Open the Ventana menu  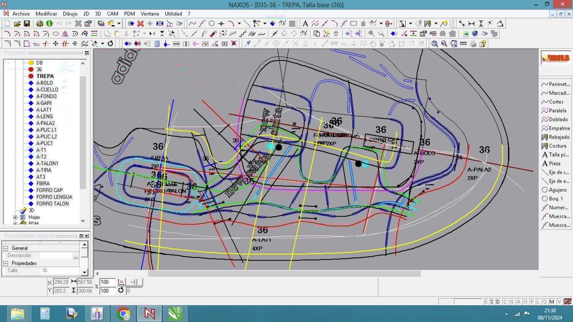(x=150, y=14)
